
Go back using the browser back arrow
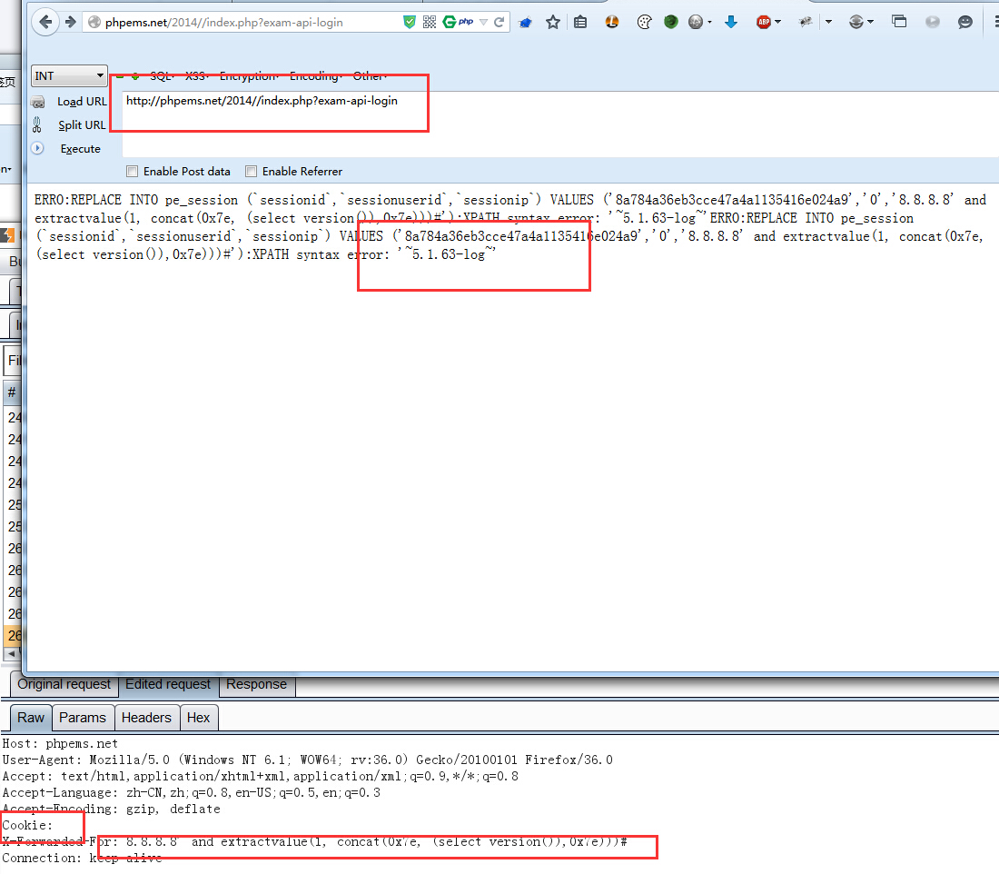(x=45, y=22)
